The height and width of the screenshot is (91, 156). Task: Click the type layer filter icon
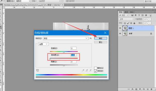tap(139, 15)
